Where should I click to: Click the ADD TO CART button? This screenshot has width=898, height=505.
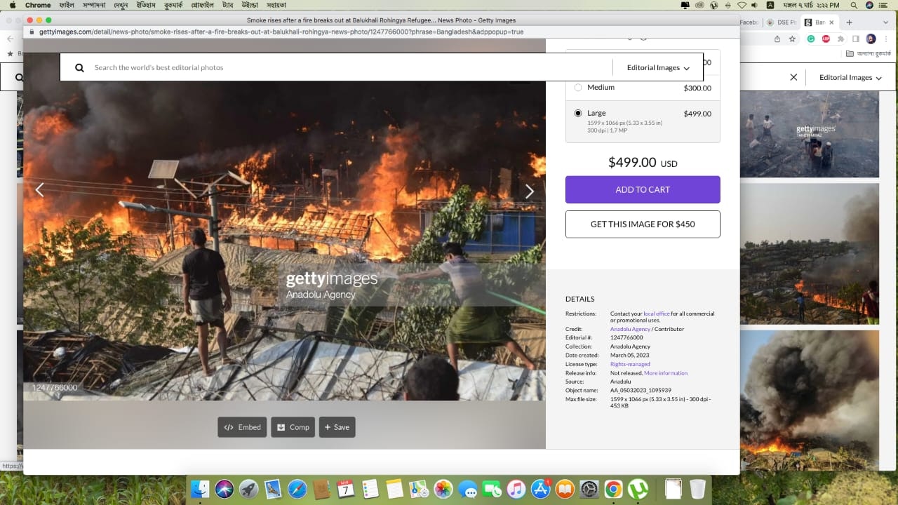click(643, 189)
